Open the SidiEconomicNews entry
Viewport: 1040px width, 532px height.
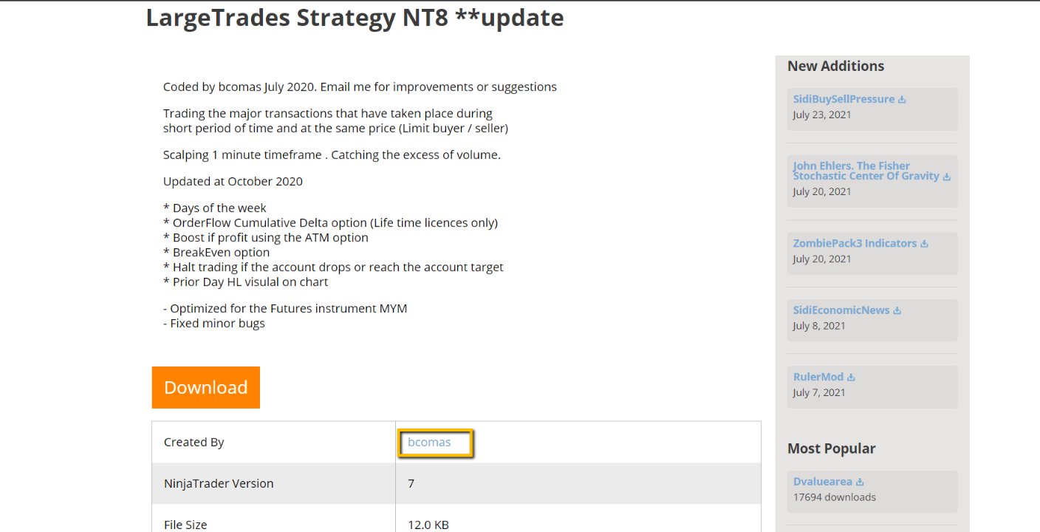pyautogui.click(x=841, y=310)
